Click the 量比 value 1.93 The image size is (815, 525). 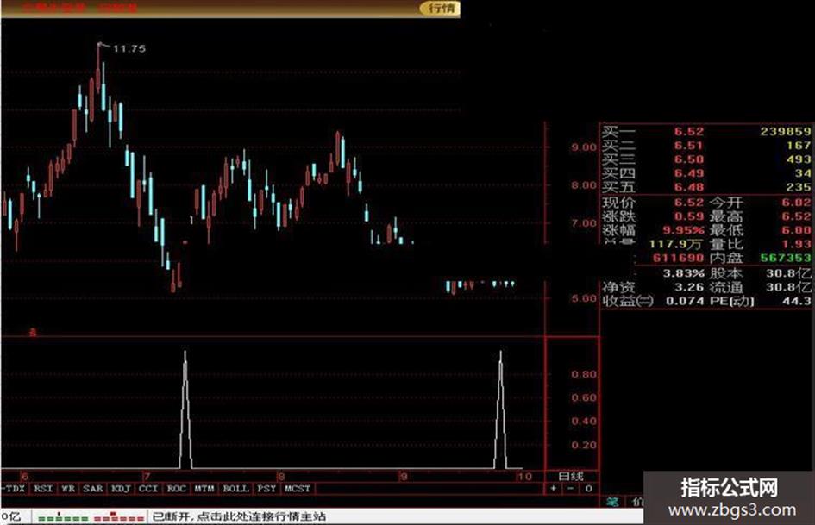coord(796,244)
